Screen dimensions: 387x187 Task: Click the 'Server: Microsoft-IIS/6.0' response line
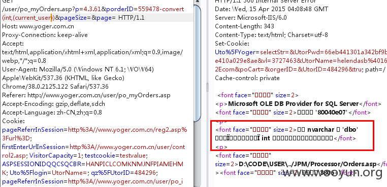[251, 18]
